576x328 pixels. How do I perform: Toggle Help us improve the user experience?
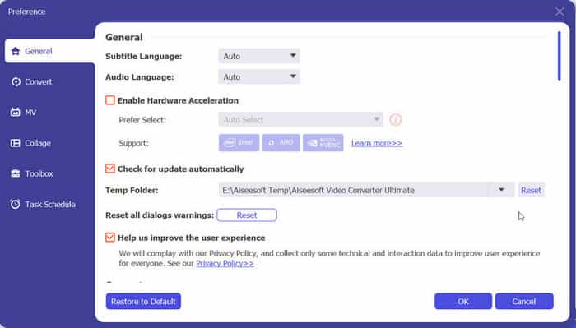[110, 238]
